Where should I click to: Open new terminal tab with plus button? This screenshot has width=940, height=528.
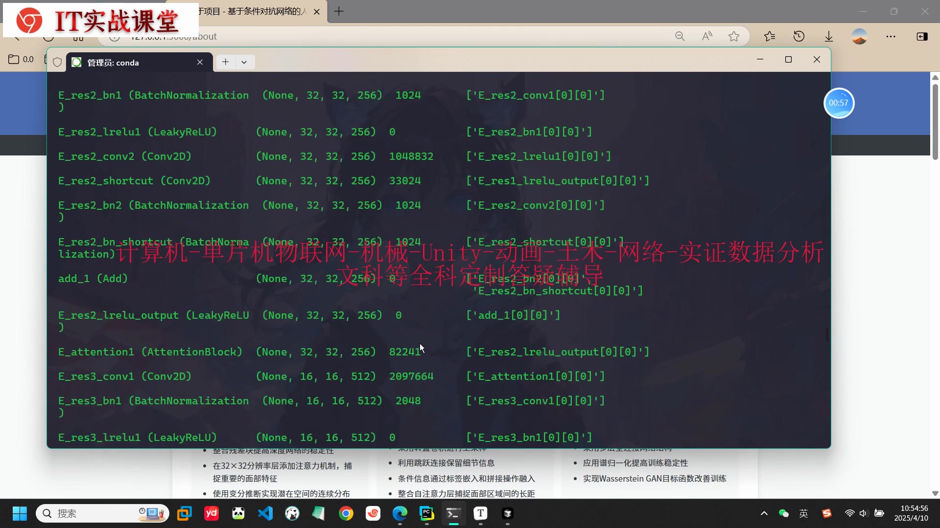tap(225, 62)
